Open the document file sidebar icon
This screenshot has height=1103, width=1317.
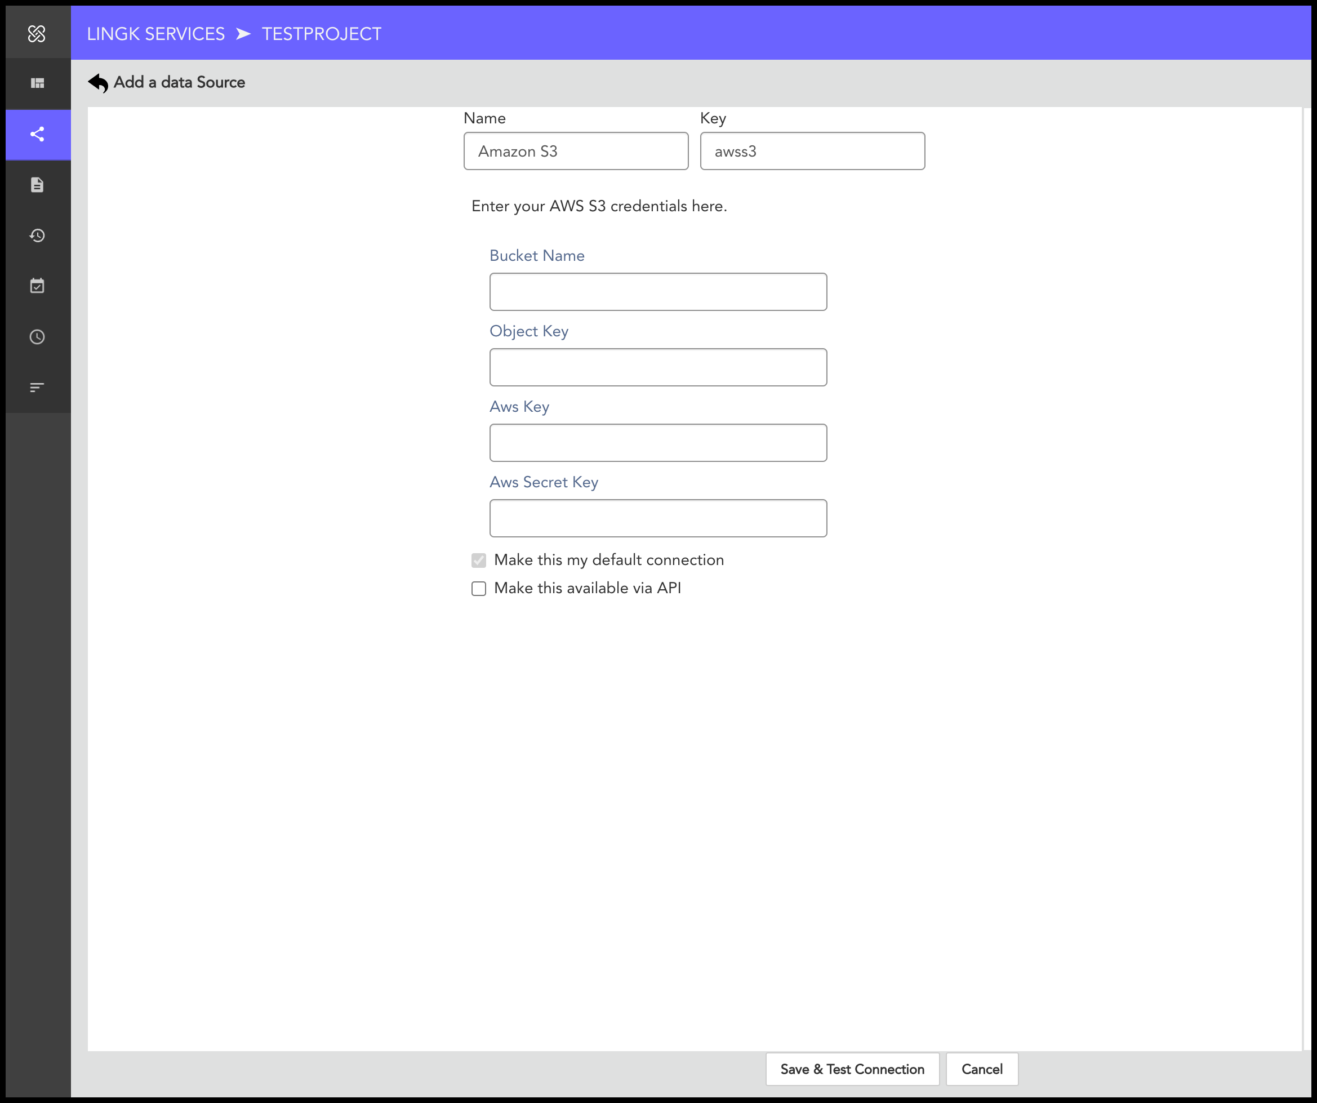[38, 184]
